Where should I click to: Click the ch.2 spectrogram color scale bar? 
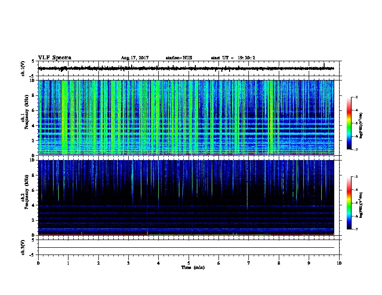(x=349, y=203)
